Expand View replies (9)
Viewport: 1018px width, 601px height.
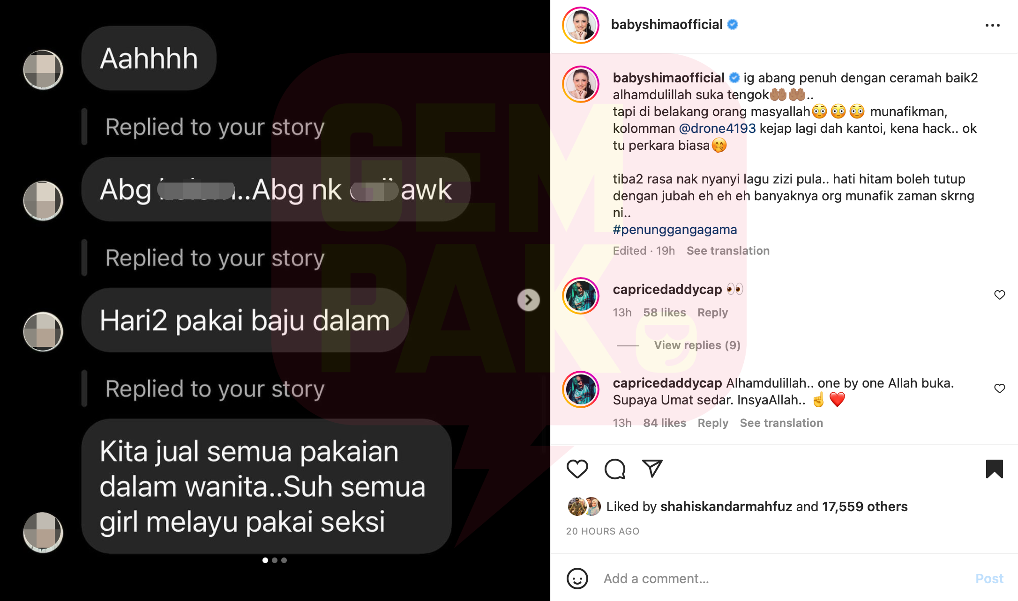[697, 345]
